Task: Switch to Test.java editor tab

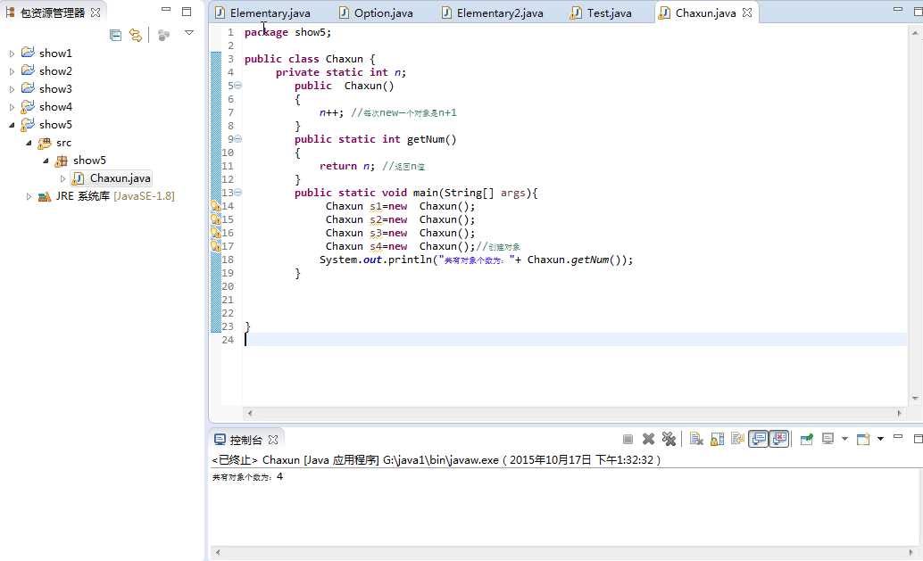Action: coord(610,13)
